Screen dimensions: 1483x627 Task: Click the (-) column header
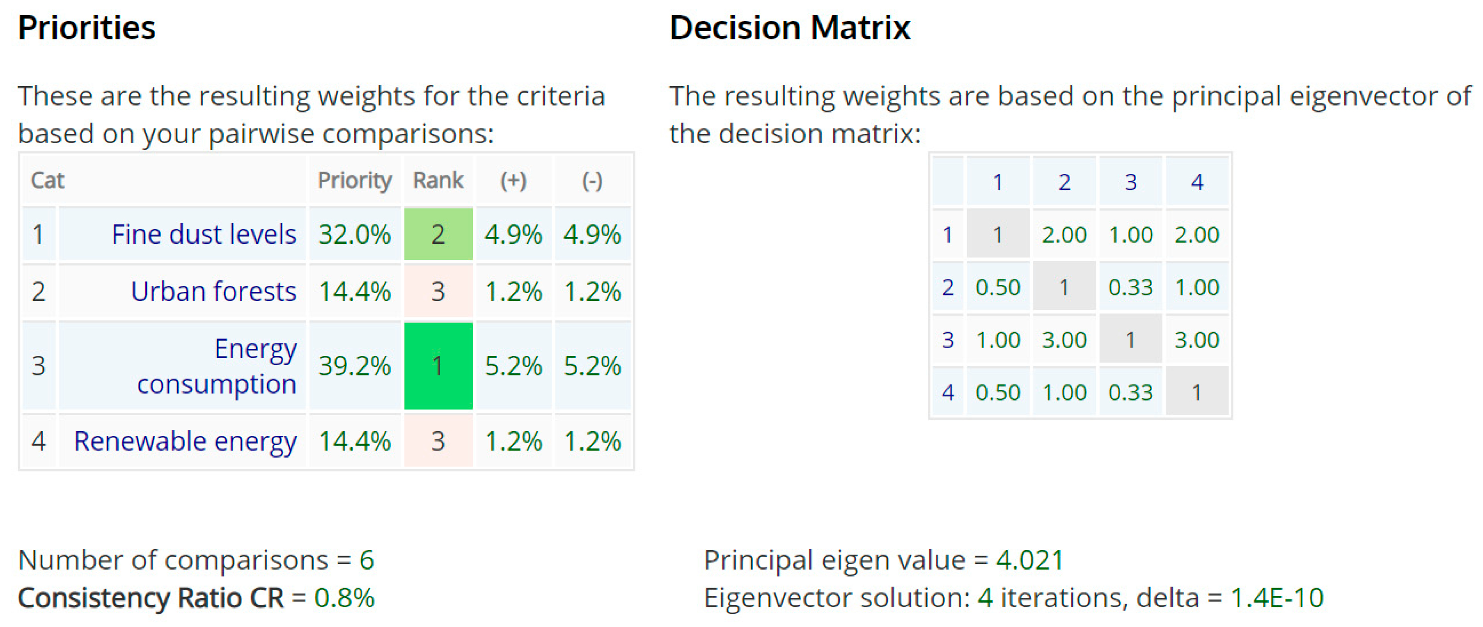click(x=592, y=181)
